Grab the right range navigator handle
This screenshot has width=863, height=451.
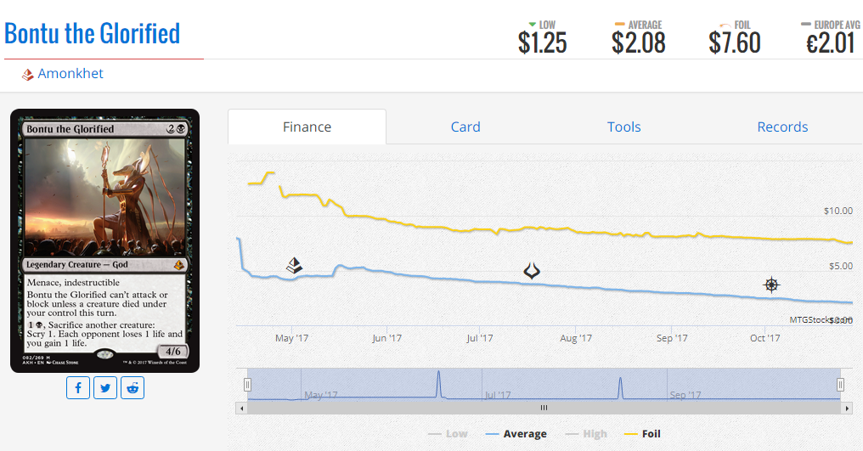(840, 385)
